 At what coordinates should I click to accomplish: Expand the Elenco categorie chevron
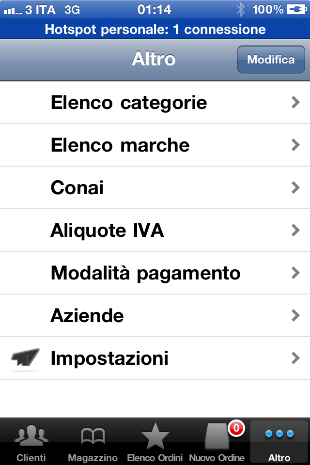click(295, 102)
